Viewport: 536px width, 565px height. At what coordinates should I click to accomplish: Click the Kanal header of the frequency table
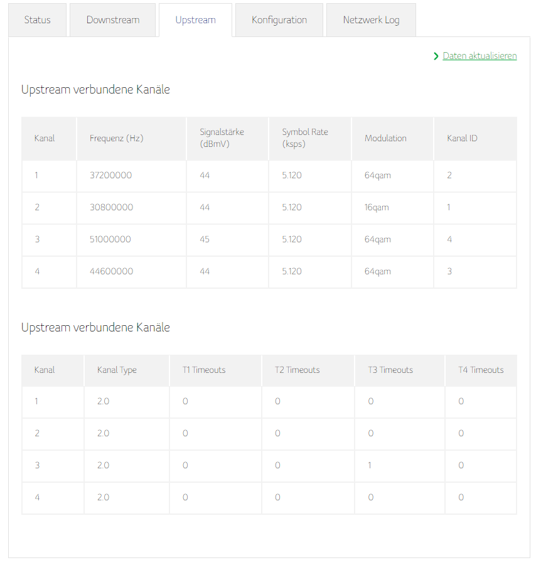point(49,138)
